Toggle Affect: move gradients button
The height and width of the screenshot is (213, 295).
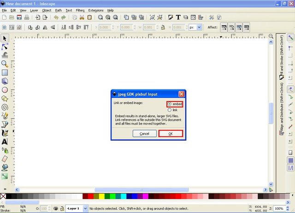tap(239, 28)
